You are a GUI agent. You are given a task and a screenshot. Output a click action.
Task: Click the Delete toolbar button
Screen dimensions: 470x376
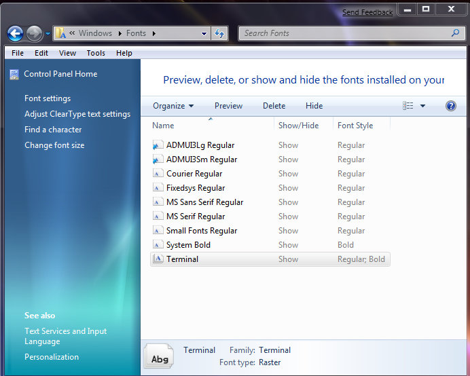pyautogui.click(x=274, y=106)
